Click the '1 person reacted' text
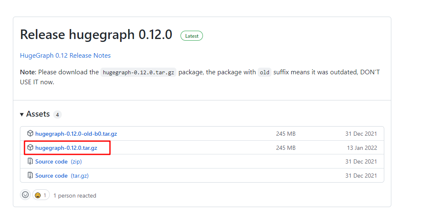This screenshot has height=210, width=432. (x=75, y=195)
